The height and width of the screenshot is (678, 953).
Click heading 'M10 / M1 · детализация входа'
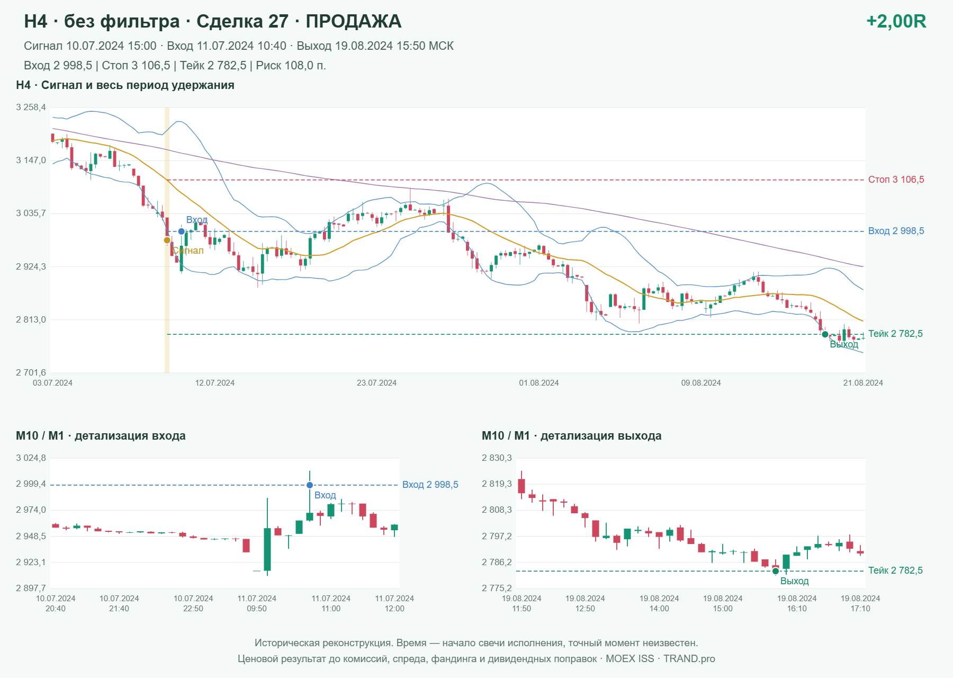pos(101,436)
